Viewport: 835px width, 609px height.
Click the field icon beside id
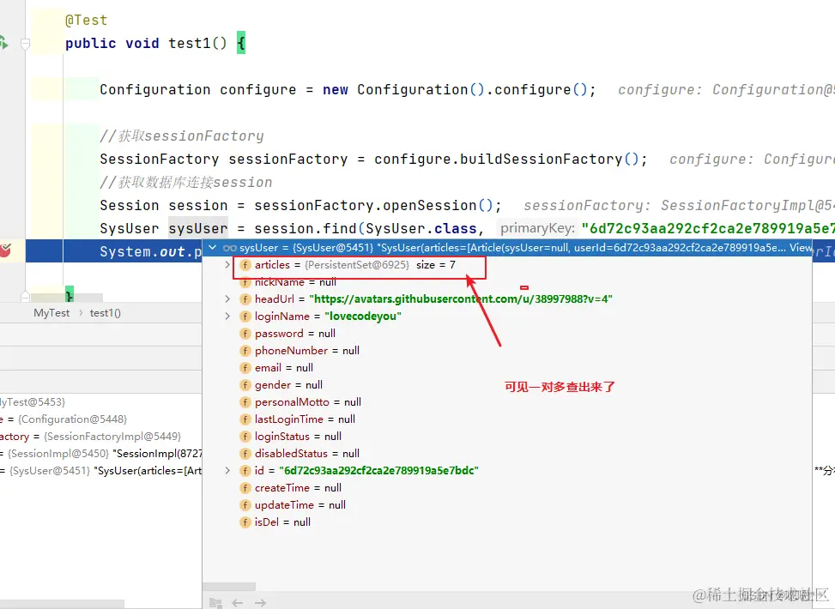[245, 471]
